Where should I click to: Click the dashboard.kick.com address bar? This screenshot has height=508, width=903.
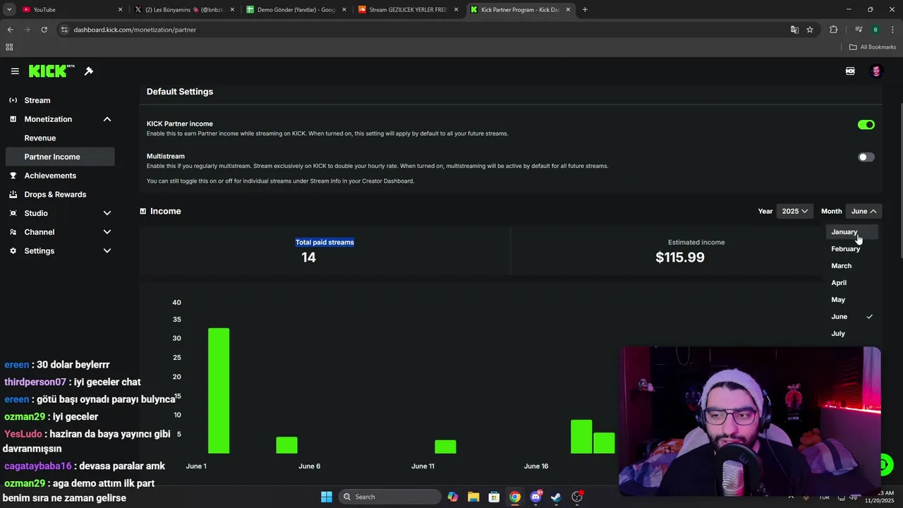click(x=423, y=30)
